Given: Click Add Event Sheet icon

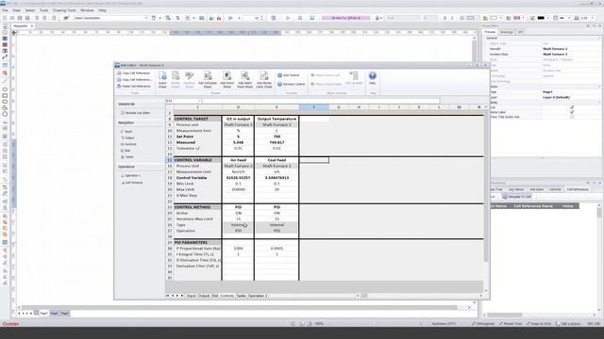Looking at the screenshot, I should coord(226,79).
